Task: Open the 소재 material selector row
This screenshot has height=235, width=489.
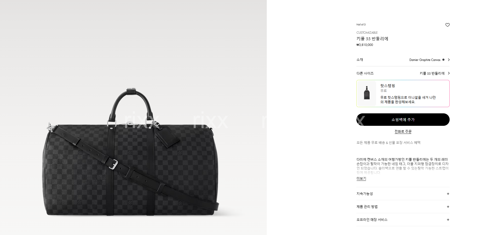Action: point(403,60)
